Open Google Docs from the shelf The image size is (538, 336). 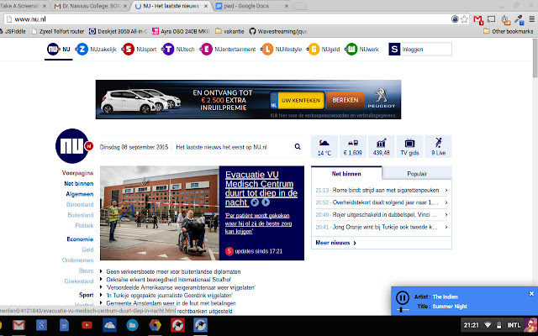(x=64, y=325)
